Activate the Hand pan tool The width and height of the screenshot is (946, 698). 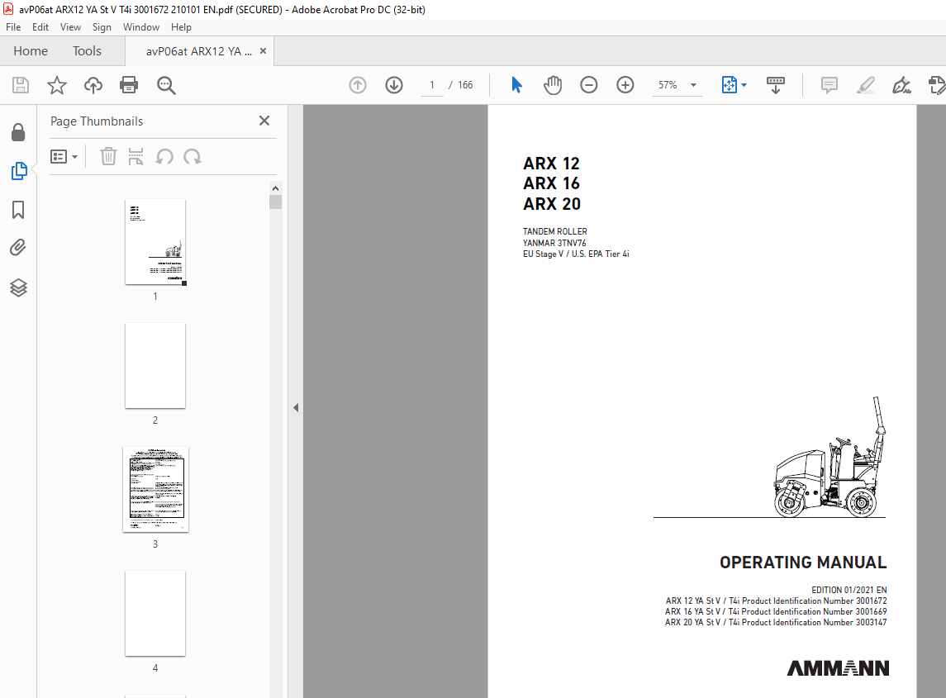(x=553, y=85)
